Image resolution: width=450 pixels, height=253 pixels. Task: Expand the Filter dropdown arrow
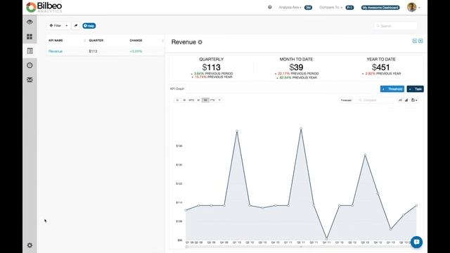(x=67, y=25)
